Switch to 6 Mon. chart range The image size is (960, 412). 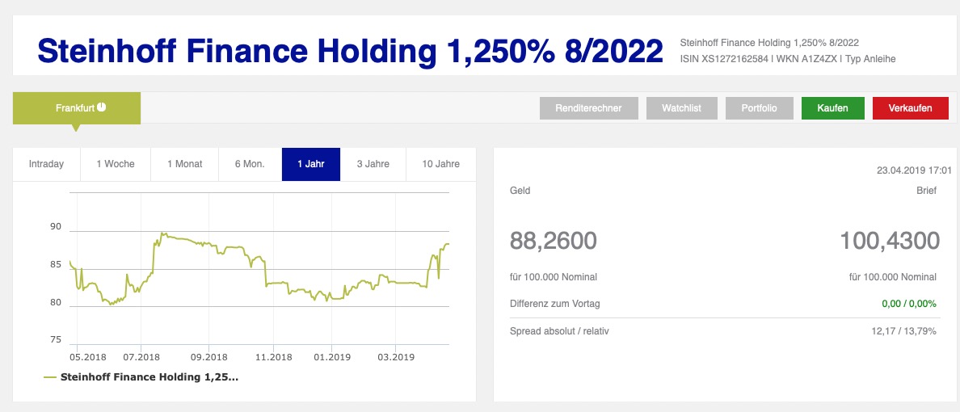pos(250,164)
